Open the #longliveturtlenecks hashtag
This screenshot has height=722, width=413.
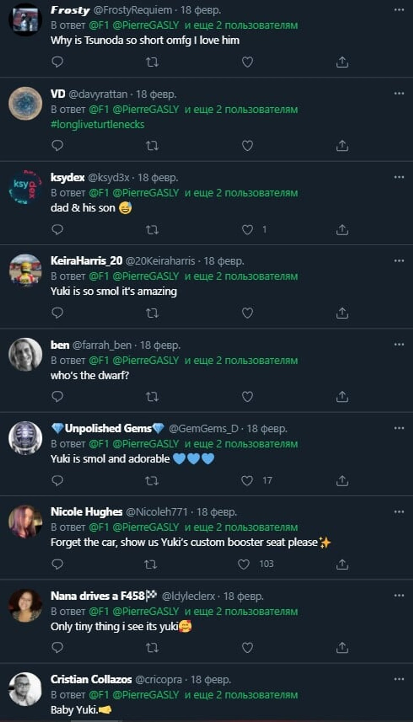[x=98, y=124]
